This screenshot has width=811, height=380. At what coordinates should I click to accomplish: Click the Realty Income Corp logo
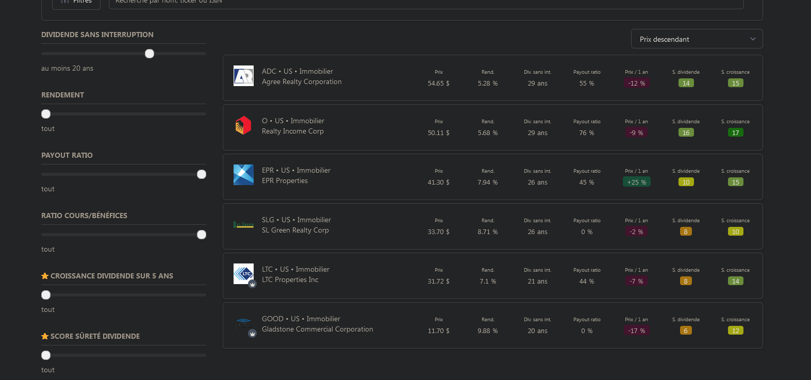[x=243, y=125]
